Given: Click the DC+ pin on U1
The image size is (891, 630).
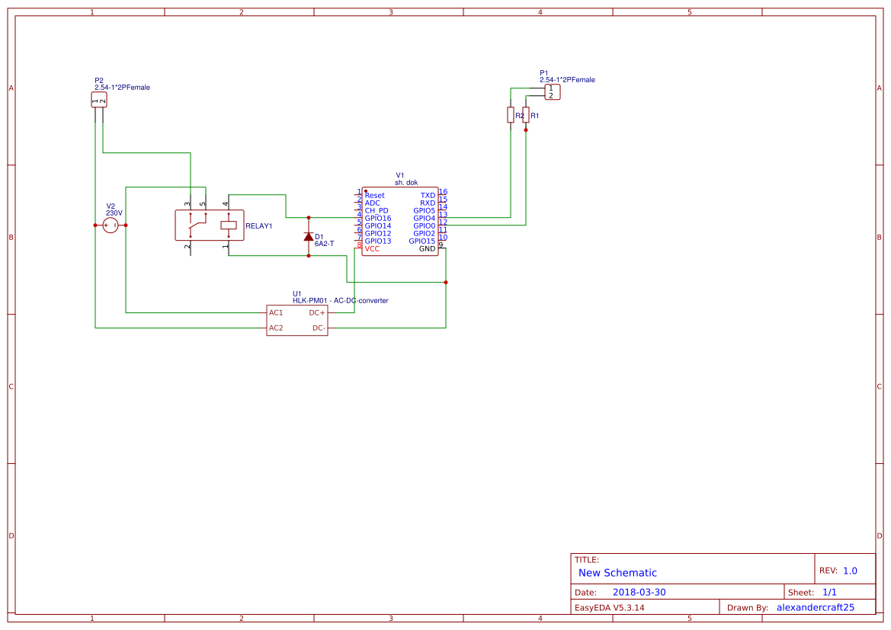Looking at the screenshot, I should click(319, 312).
